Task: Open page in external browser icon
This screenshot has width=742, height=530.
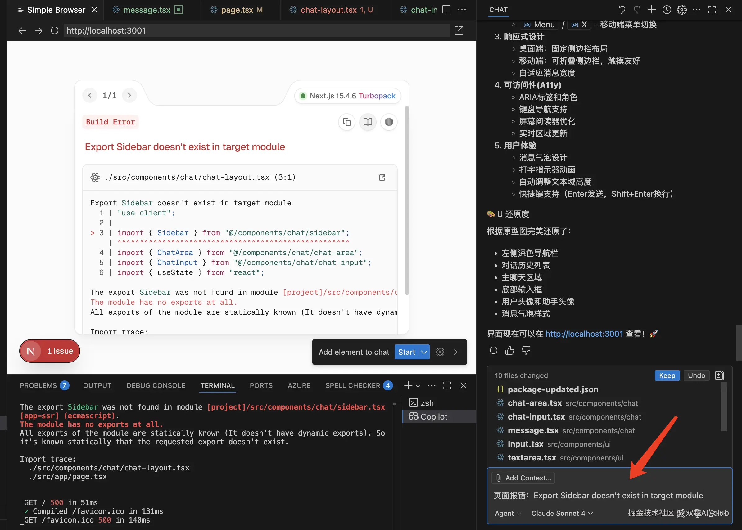Action: tap(459, 31)
